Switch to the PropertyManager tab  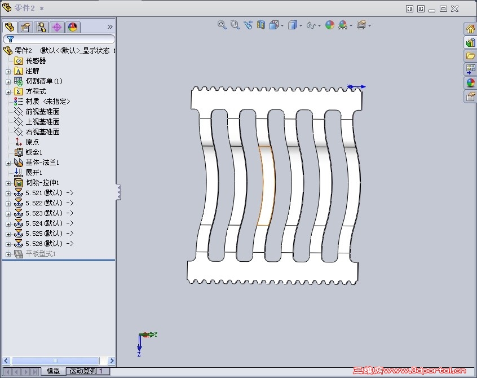[25, 28]
